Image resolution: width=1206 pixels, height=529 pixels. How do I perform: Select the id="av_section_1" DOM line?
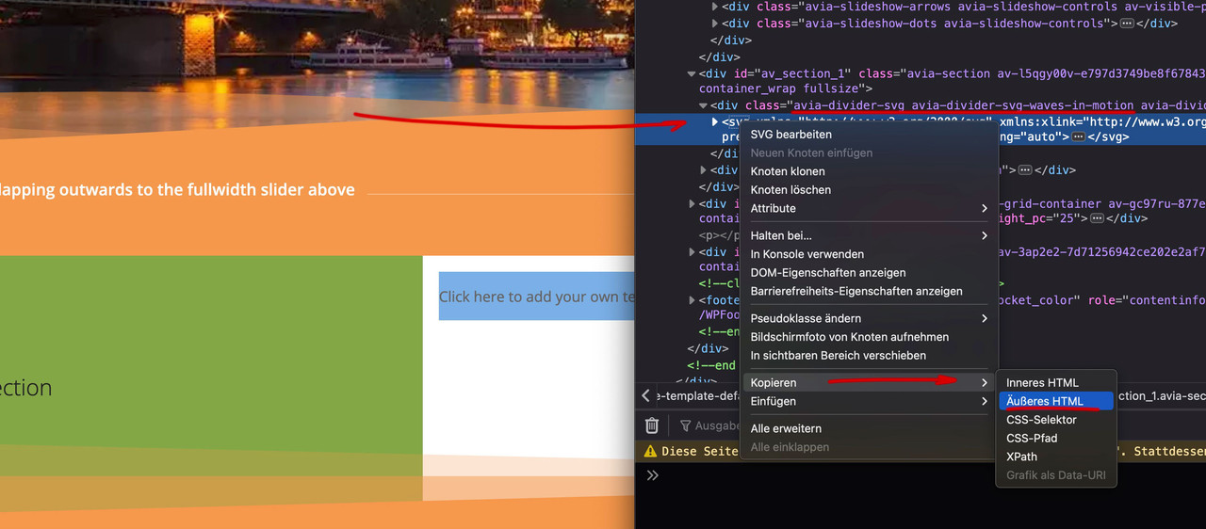(x=953, y=73)
